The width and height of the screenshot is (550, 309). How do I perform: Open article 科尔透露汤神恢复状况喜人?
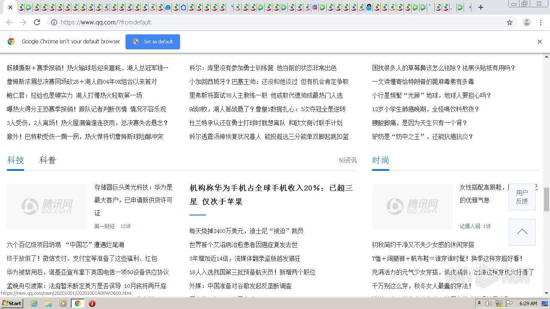[x=269, y=136]
